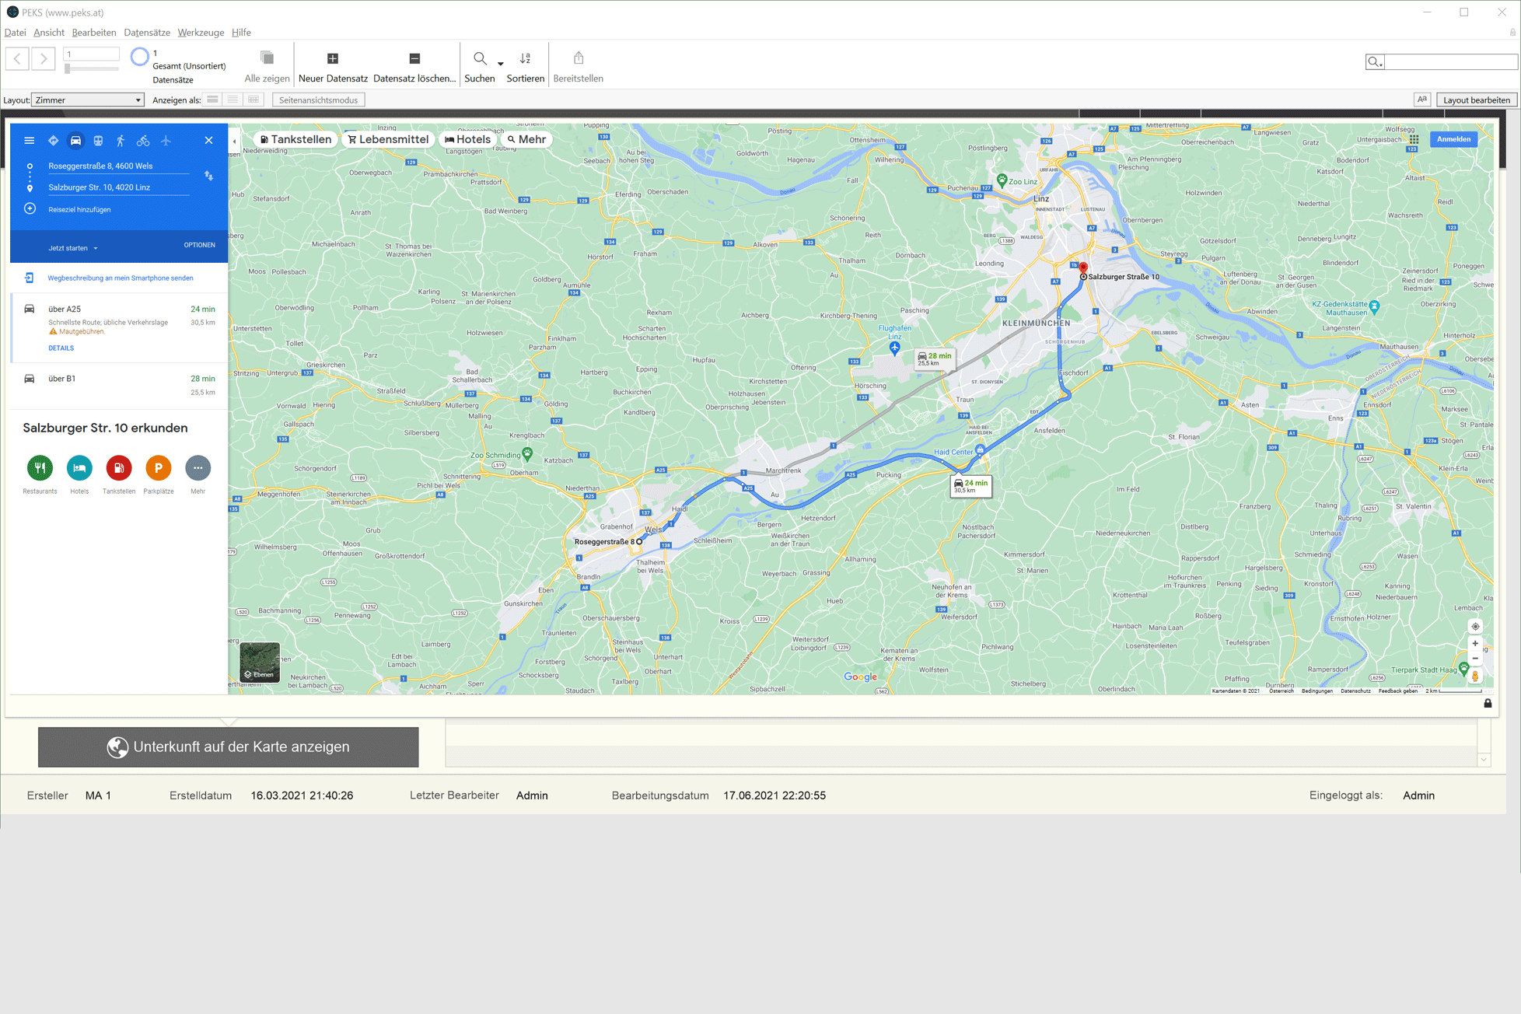
Task: Open DETAILS link for A25 route
Action: click(61, 348)
